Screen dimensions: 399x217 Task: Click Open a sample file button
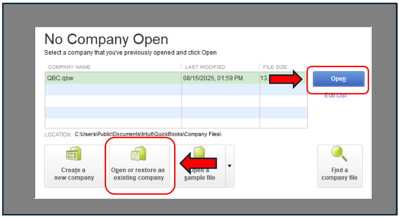coord(199,166)
